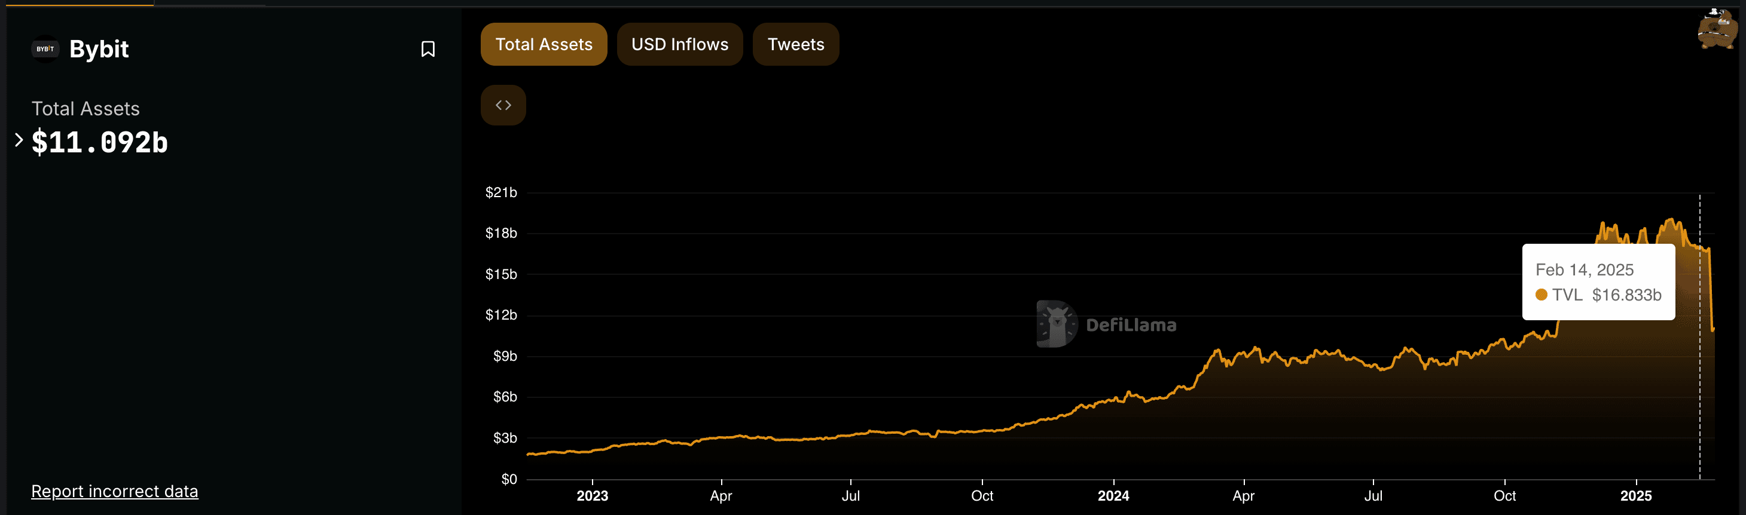Click the Feb 14, 2025 tooltip date
Screen dimensions: 1746x515
(x=1584, y=269)
